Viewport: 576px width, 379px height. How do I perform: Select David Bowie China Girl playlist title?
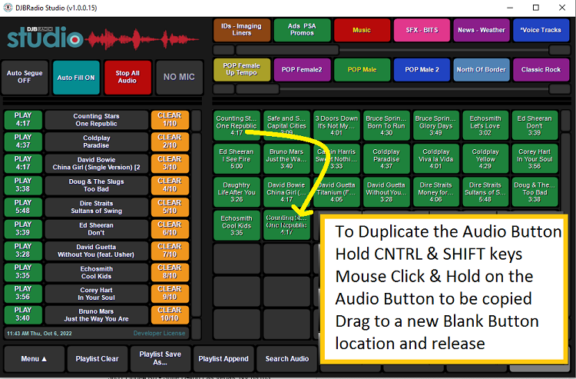(x=96, y=164)
